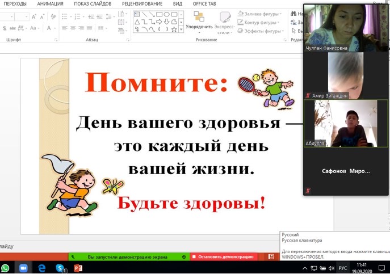Viewport: 390px width, 274px height.
Task: Click the WhatsApp icon in the taskbar
Action: (x=6, y=268)
